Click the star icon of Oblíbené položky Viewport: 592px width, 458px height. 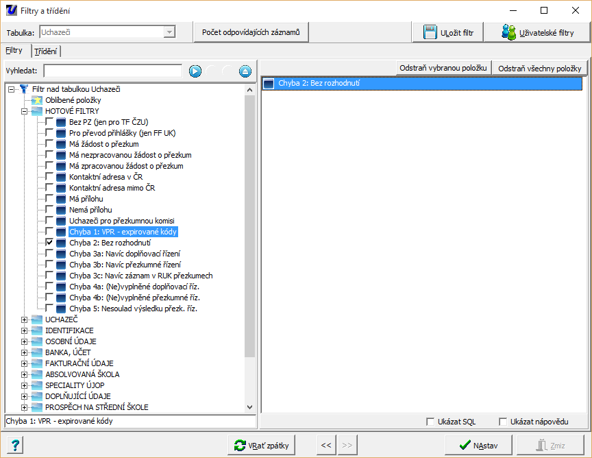click(37, 100)
